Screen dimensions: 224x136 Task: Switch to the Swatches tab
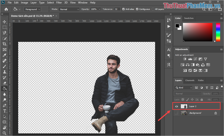click(189, 18)
